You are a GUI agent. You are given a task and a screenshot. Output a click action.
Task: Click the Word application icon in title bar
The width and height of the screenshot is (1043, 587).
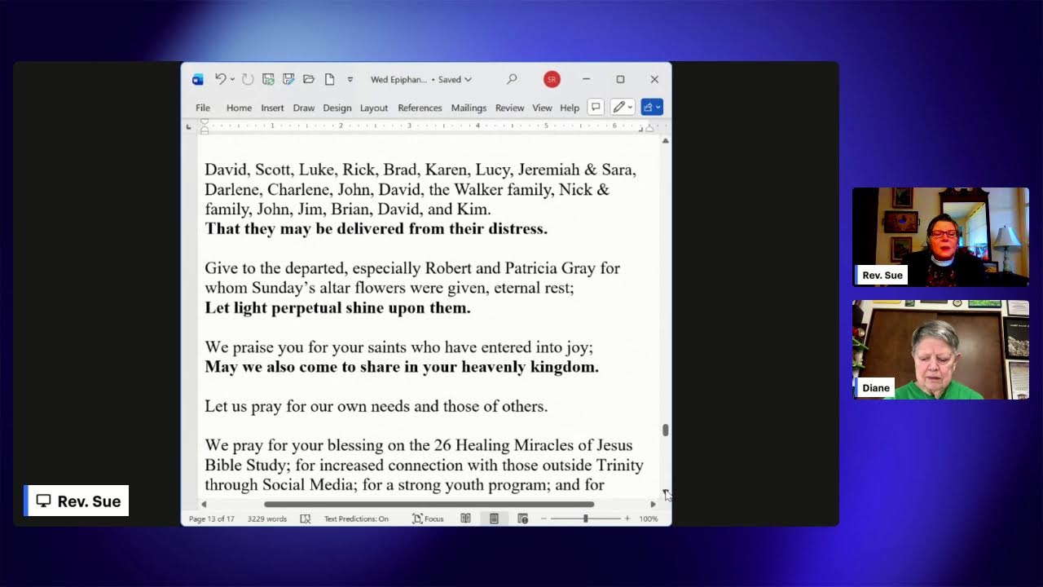(197, 79)
